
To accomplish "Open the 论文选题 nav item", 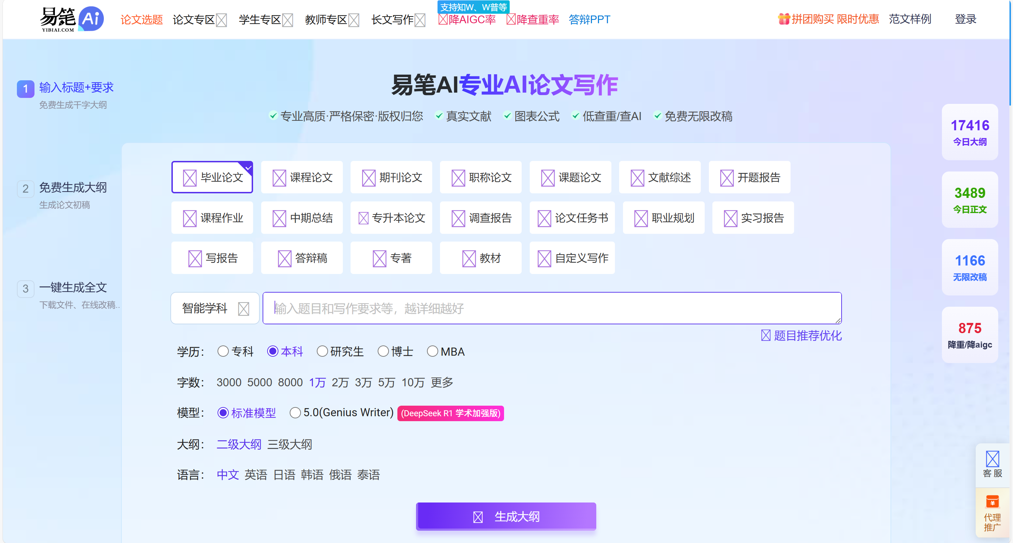I will (141, 19).
